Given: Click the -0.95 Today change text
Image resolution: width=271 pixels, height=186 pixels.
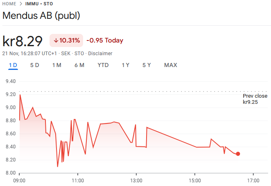Looking at the screenshot, I should [105, 40].
